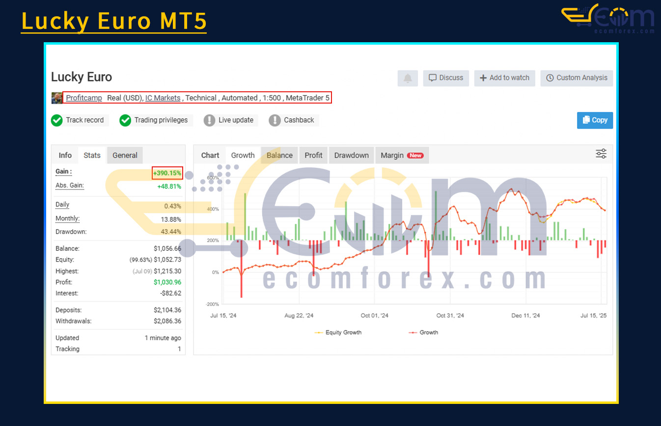Open the Margin tab marked New
The image size is (661, 426).
[x=402, y=155]
